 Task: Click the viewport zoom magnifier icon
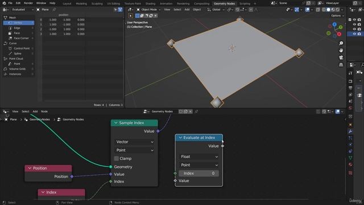[x=341, y=43]
